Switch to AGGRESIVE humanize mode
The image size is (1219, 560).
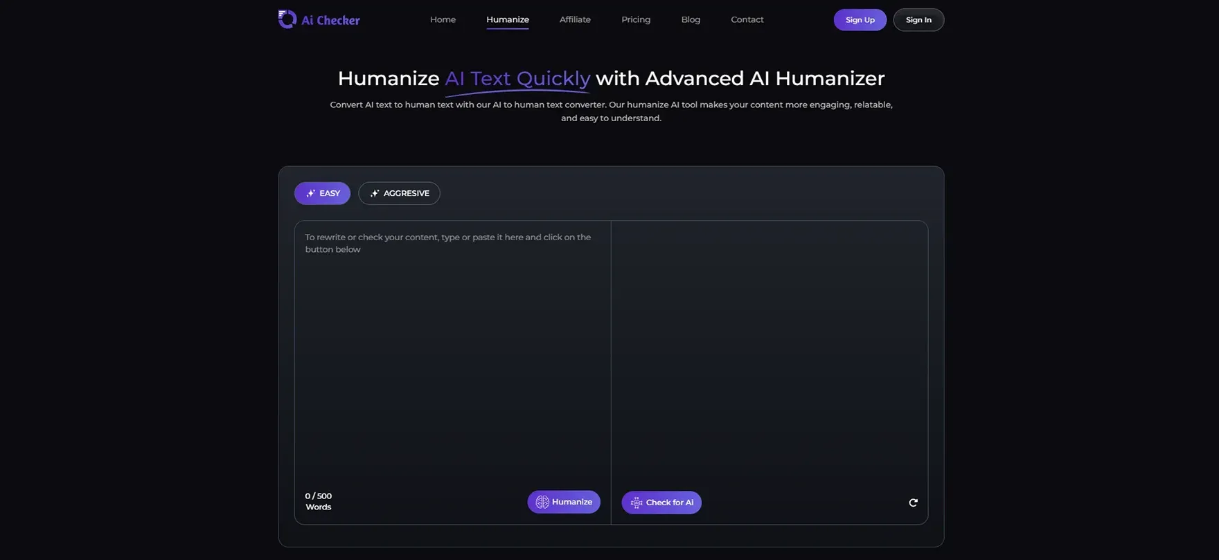[x=399, y=194]
